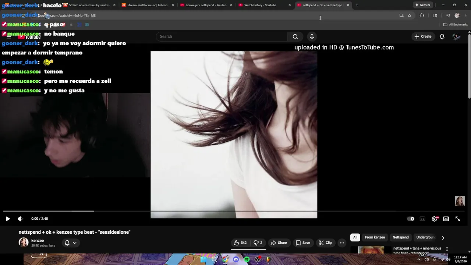Open OBS Studio from the taskbar
The image size is (471, 265).
coord(258,259)
